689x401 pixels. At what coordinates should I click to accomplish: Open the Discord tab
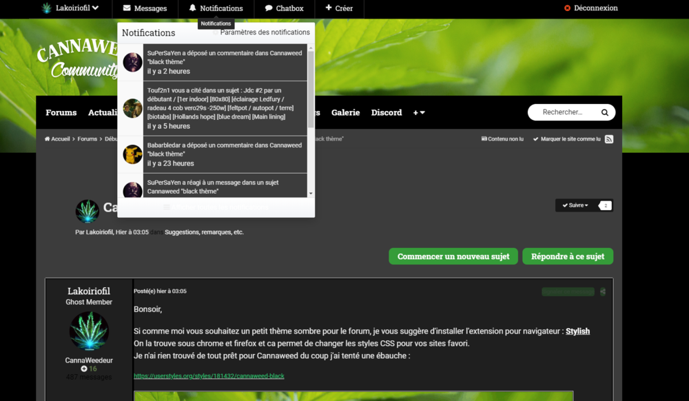point(387,112)
